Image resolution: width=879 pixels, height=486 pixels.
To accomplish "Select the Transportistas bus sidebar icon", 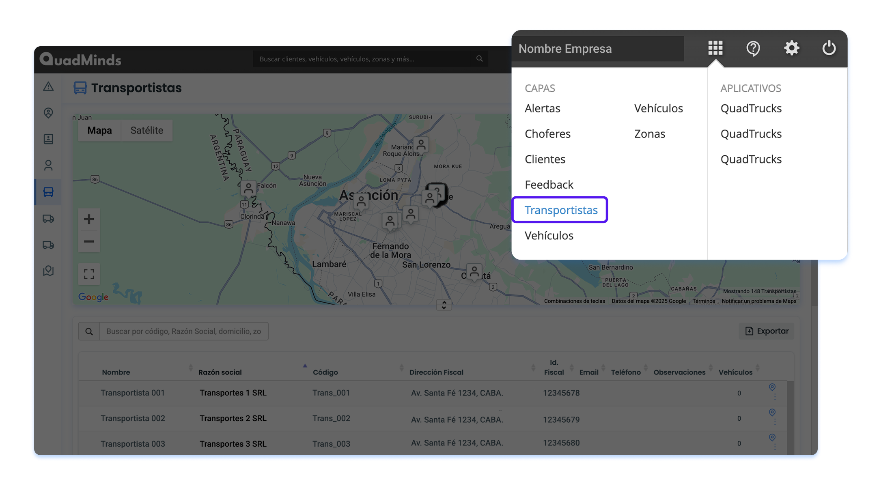I will tap(48, 191).
